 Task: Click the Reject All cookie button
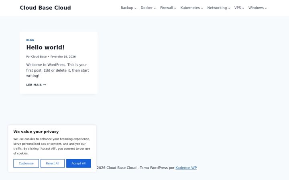[x=53, y=163]
